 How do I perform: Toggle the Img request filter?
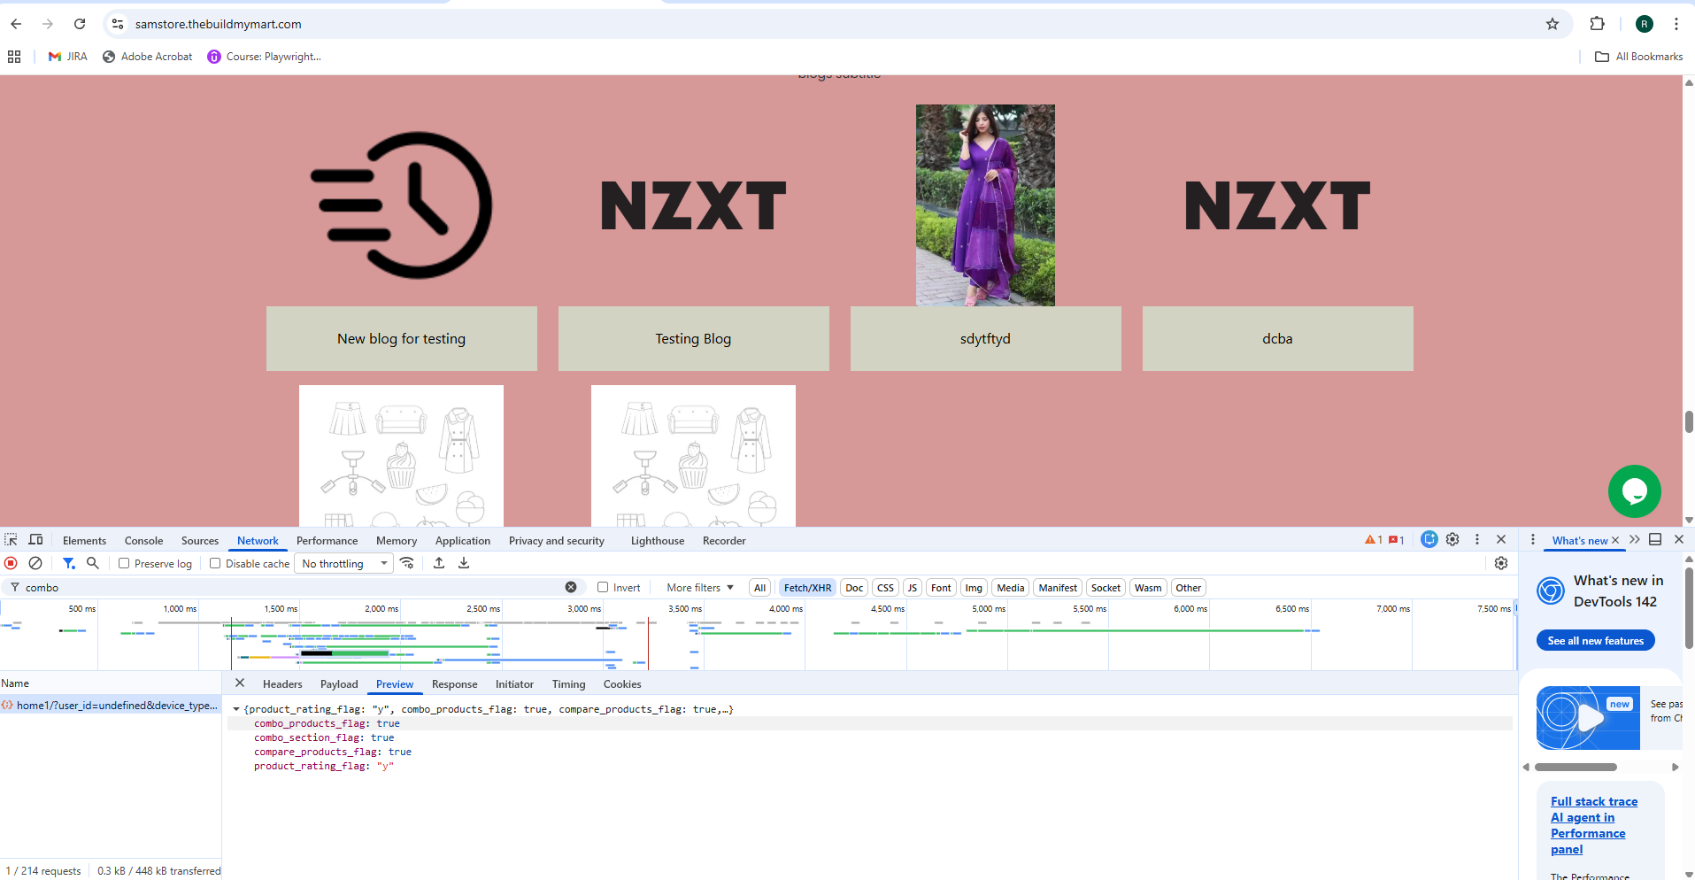[x=974, y=588]
